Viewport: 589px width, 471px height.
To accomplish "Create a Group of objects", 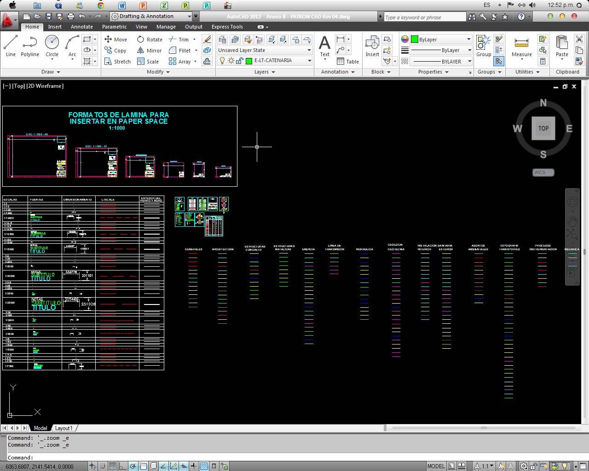I will point(484,46).
